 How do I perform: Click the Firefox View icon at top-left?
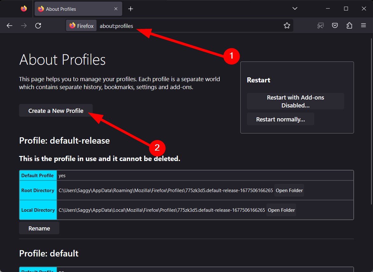[x=23, y=9]
